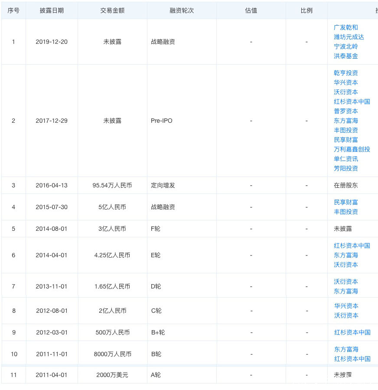
Task: Click amount 2000万美元
Action: click(112, 375)
